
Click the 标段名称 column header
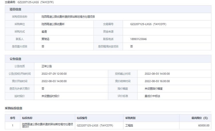(27, 118)
